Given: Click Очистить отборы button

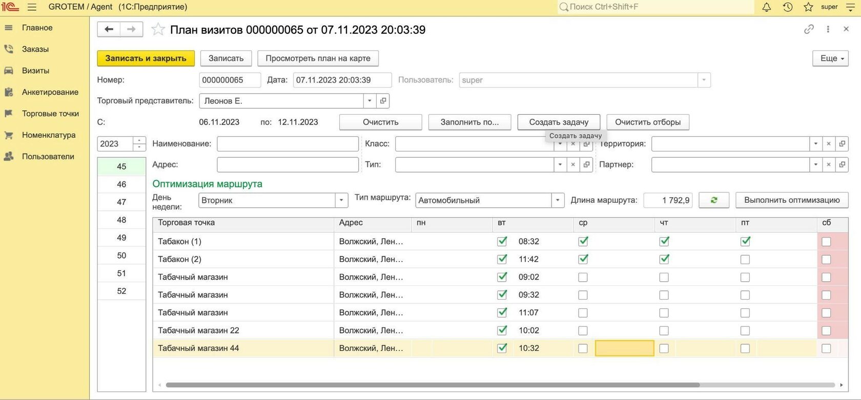Looking at the screenshot, I should (x=648, y=122).
